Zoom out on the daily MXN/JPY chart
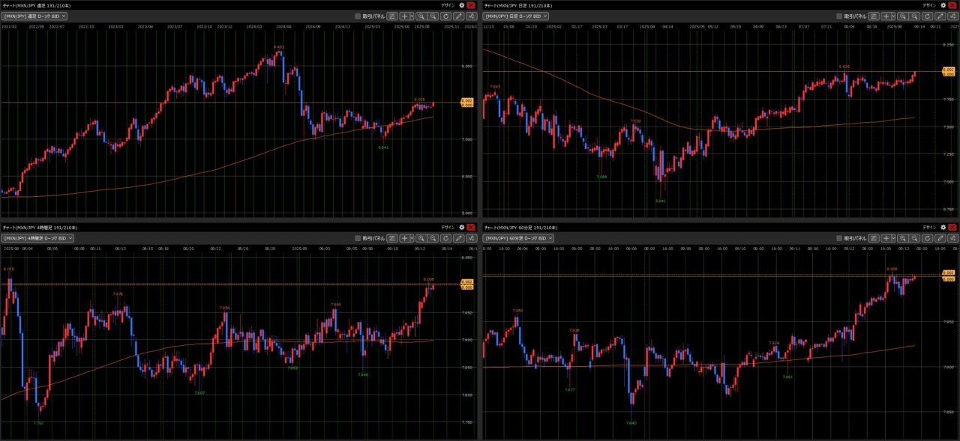Viewport: 960px width, 441px height. (915, 16)
